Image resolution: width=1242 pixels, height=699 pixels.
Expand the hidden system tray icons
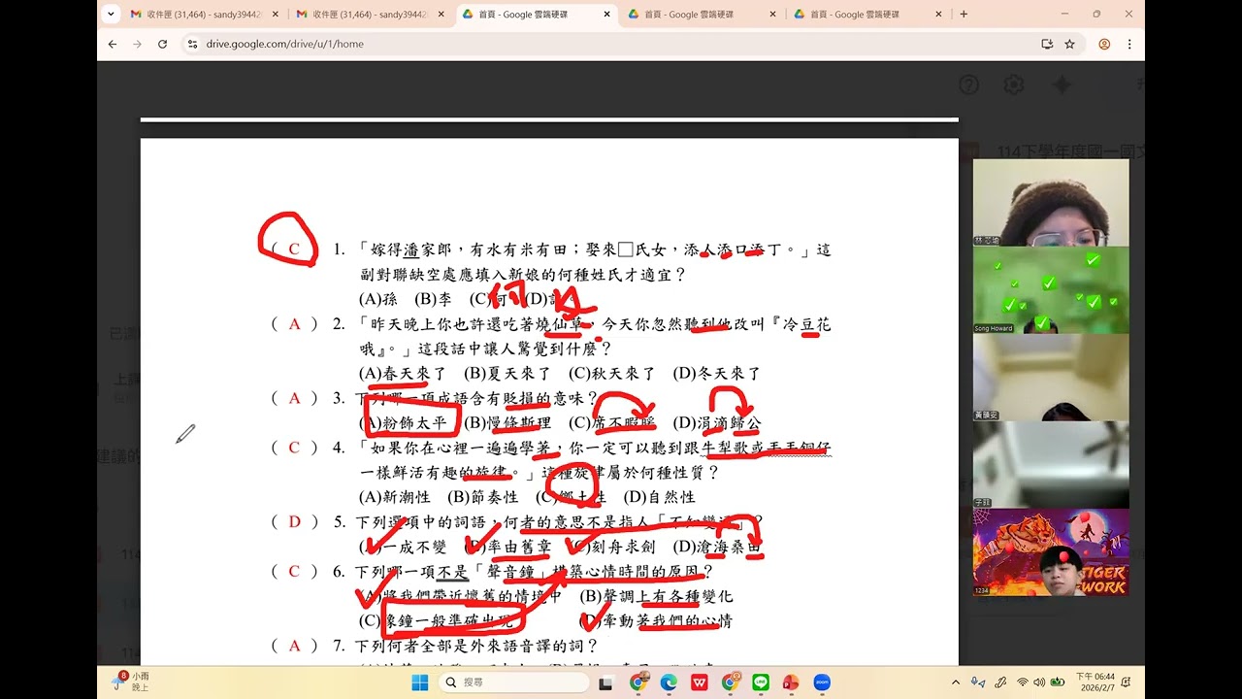(956, 682)
